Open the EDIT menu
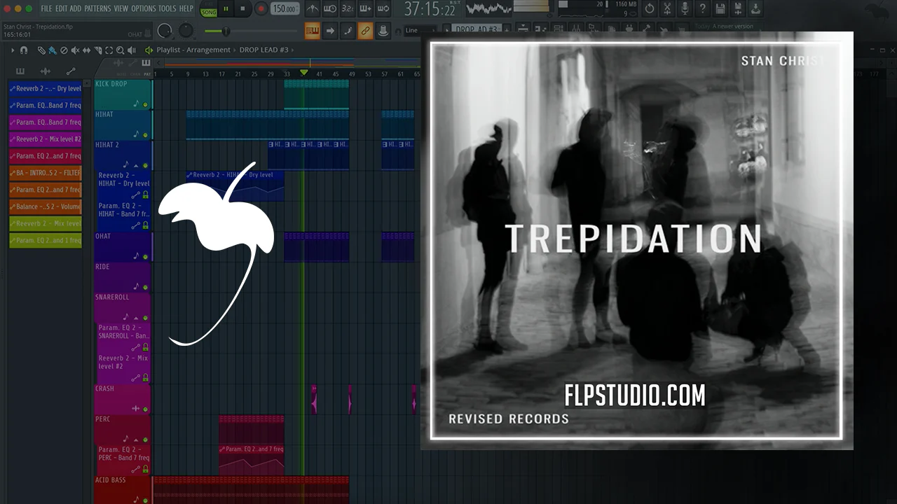Viewport: 897px width, 504px height. 61,8
